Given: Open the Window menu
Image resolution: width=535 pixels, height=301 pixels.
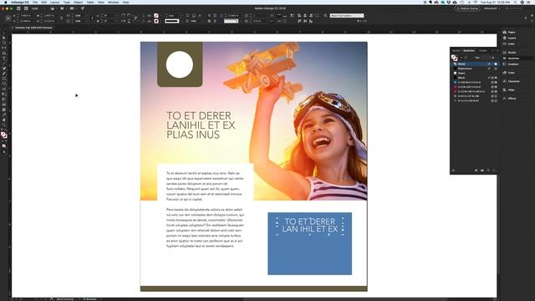Looking at the screenshot, I should point(114,2).
